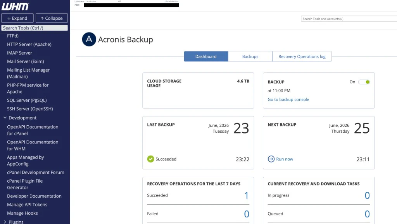Viewport: 397px width, 224px height.
Task: Click the Run now arrow icon
Action: point(271,159)
